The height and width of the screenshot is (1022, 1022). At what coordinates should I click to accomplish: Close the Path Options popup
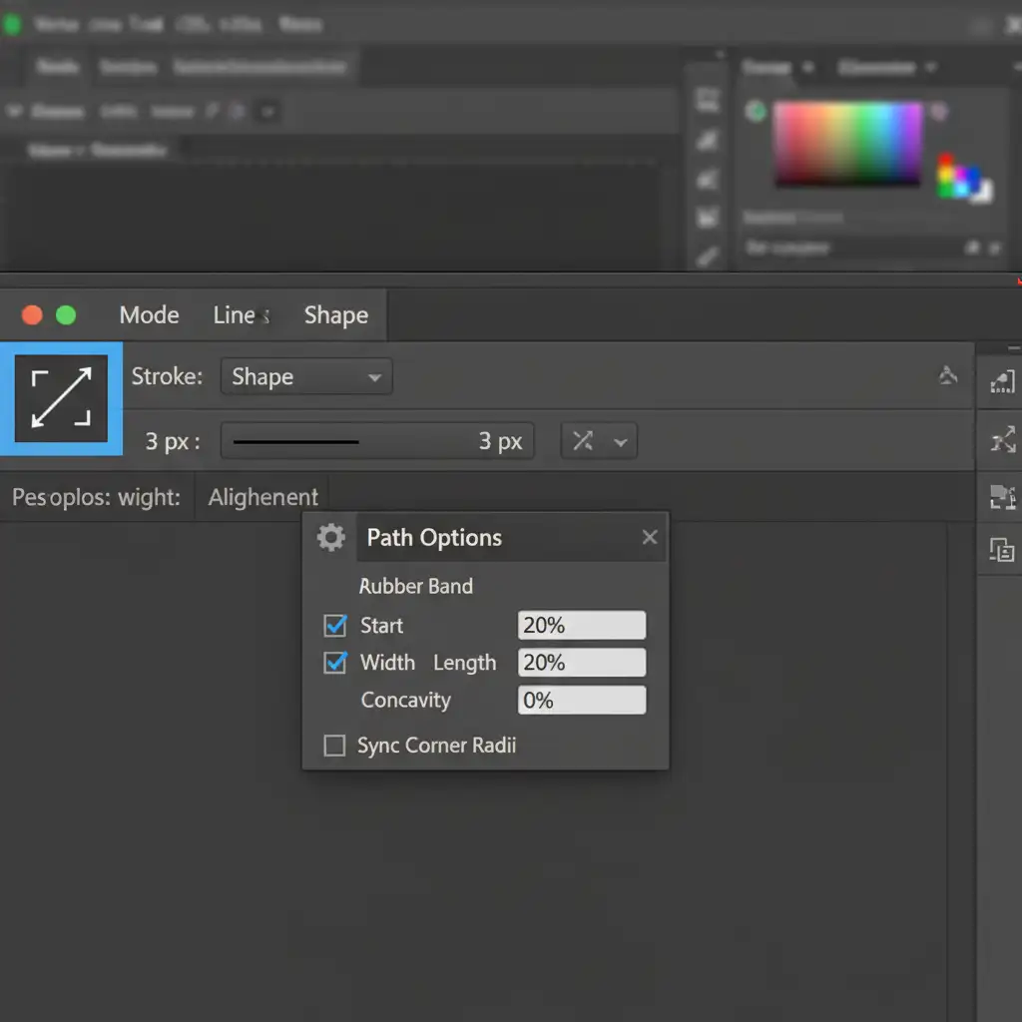click(x=650, y=538)
